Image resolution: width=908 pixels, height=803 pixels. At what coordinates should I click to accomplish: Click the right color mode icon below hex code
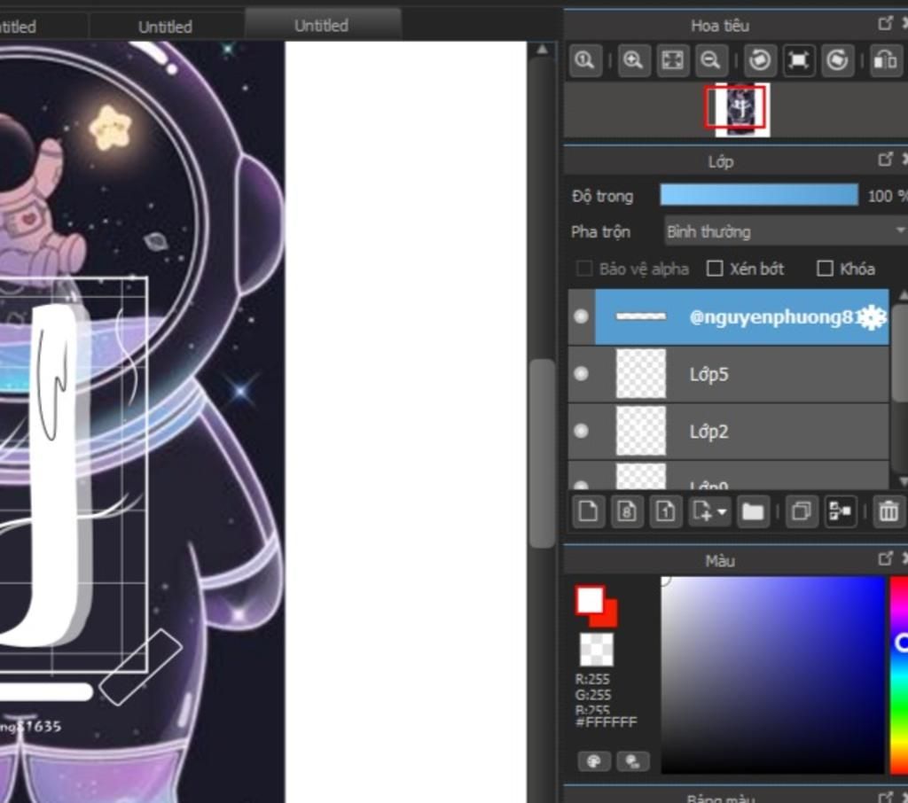(633, 761)
